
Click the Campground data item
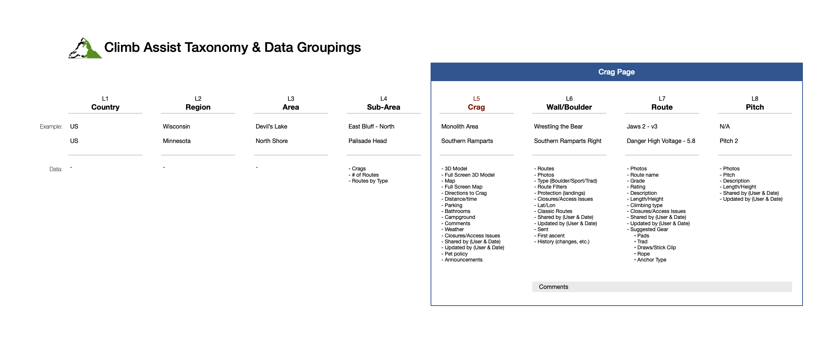tap(458, 217)
